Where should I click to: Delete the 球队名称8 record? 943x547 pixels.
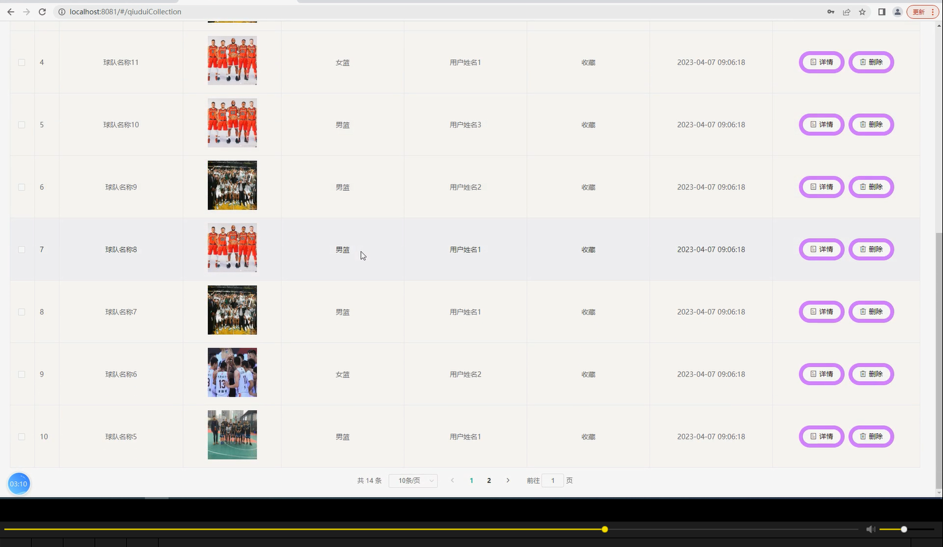point(871,249)
